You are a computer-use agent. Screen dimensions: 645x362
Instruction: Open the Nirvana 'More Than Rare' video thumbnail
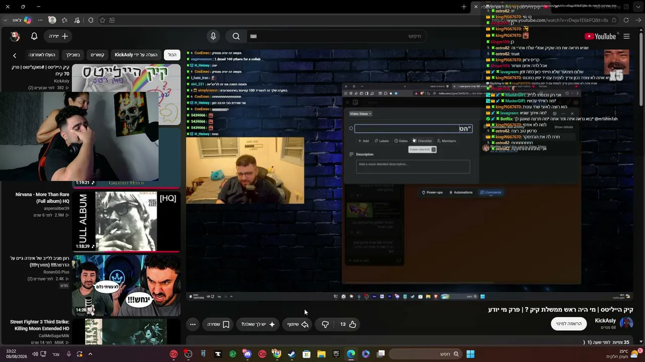[x=126, y=221]
